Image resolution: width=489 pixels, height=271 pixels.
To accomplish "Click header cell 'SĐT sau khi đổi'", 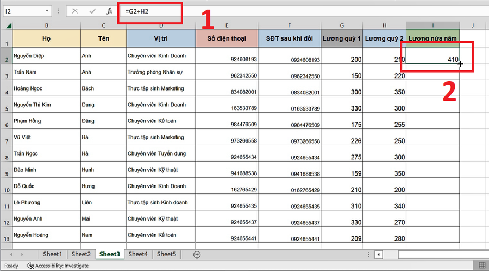I will pyautogui.click(x=290, y=38).
